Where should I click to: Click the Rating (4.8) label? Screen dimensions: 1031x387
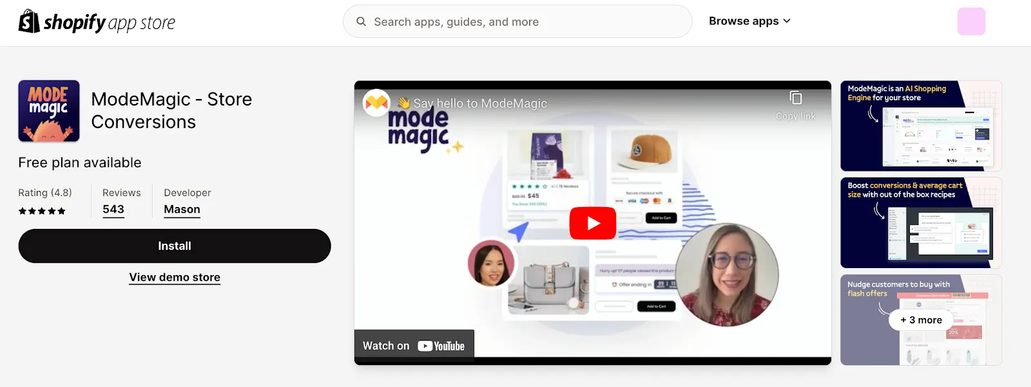45,193
